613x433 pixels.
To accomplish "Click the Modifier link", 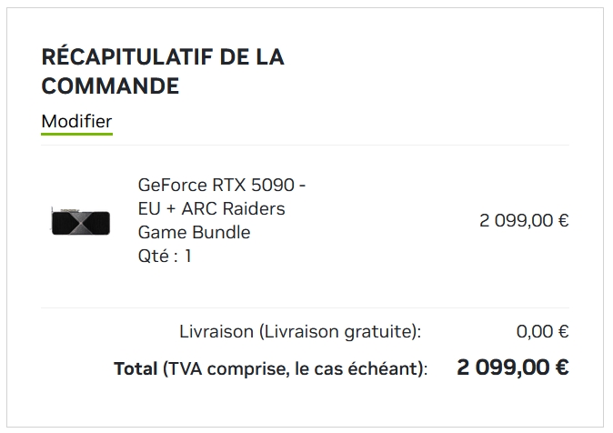I will click(x=76, y=121).
